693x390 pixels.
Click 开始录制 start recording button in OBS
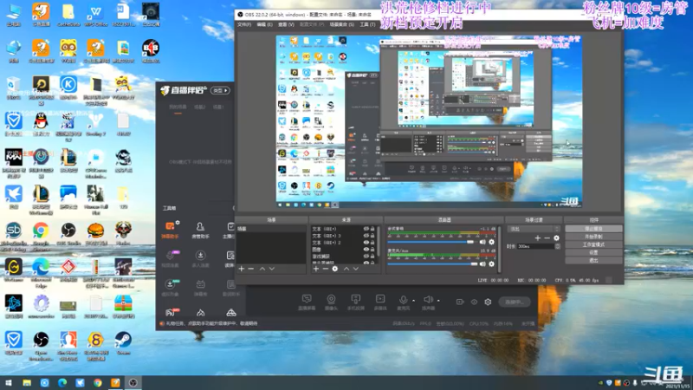[593, 237]
